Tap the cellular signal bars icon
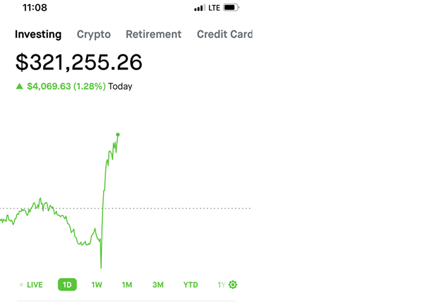Image resolution: width=437 pixels, height=304 pixels. [200, 8]
